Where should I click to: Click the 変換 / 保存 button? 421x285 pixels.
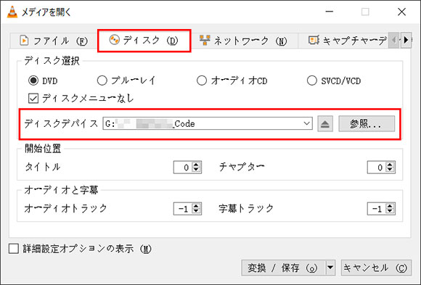284,268
